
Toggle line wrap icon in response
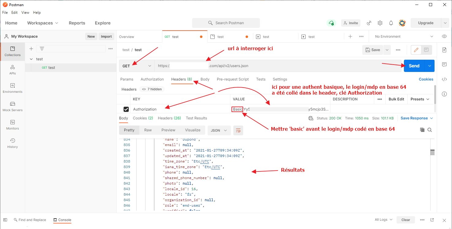click(238, 130)
